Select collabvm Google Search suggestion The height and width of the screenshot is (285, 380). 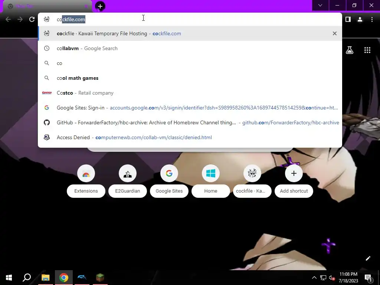[x=190, y=48]
